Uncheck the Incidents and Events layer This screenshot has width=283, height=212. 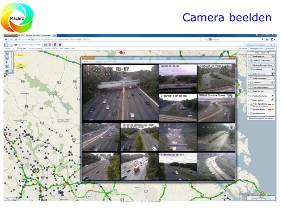pos(251,61)
